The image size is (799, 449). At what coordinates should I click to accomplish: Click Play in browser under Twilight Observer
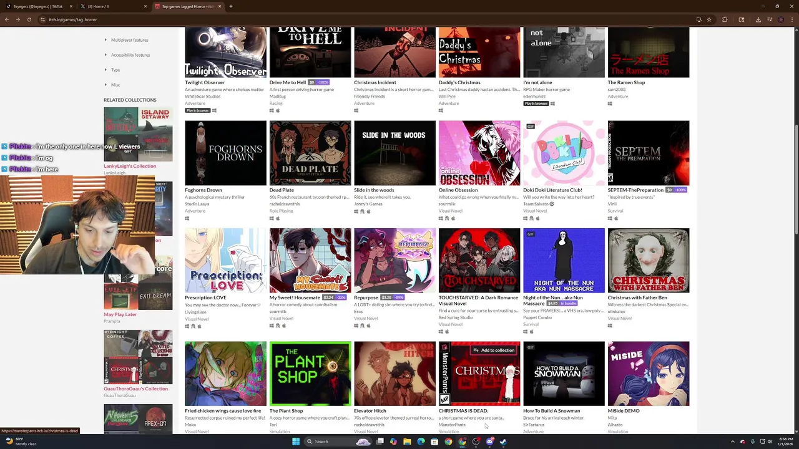[197, 110]
